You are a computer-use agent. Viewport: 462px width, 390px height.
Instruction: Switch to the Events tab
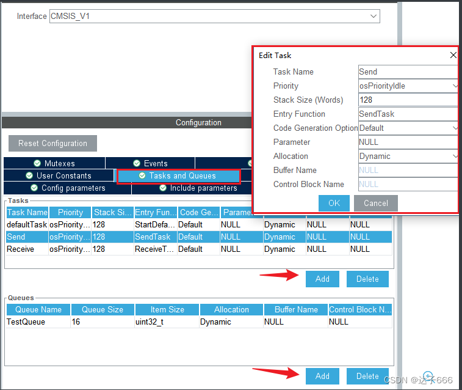pyautogui.click(x=150, y=163)
